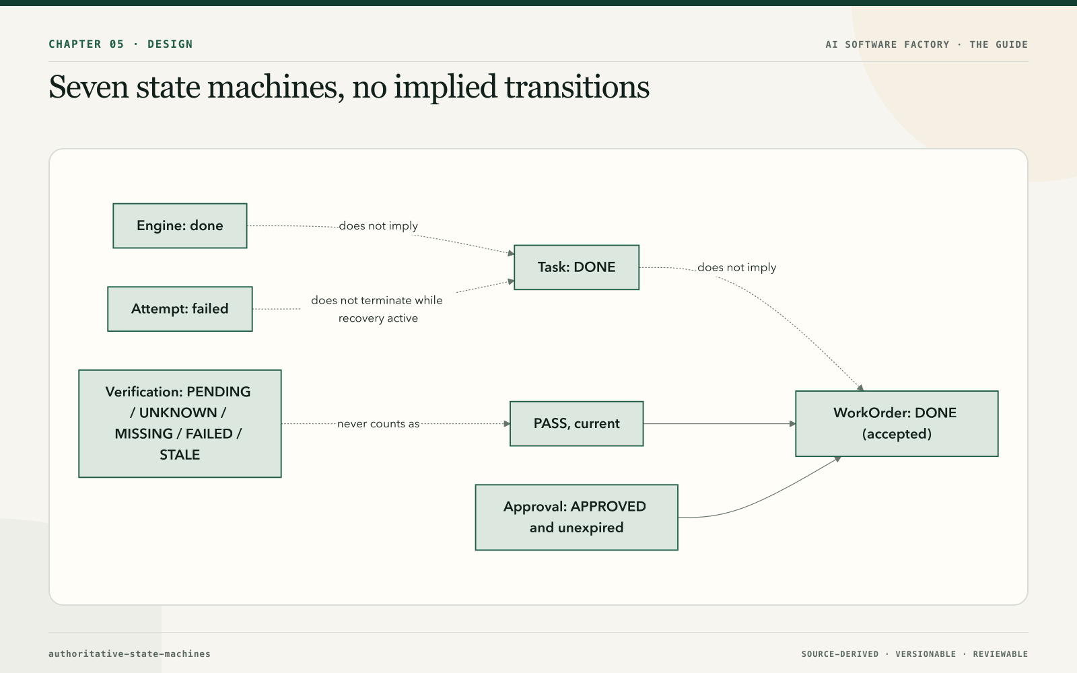The width and height of the screenshot is (1077, 673).
Task: Select the slide title 'Seven state machines'
Action: tap(349, 87)
